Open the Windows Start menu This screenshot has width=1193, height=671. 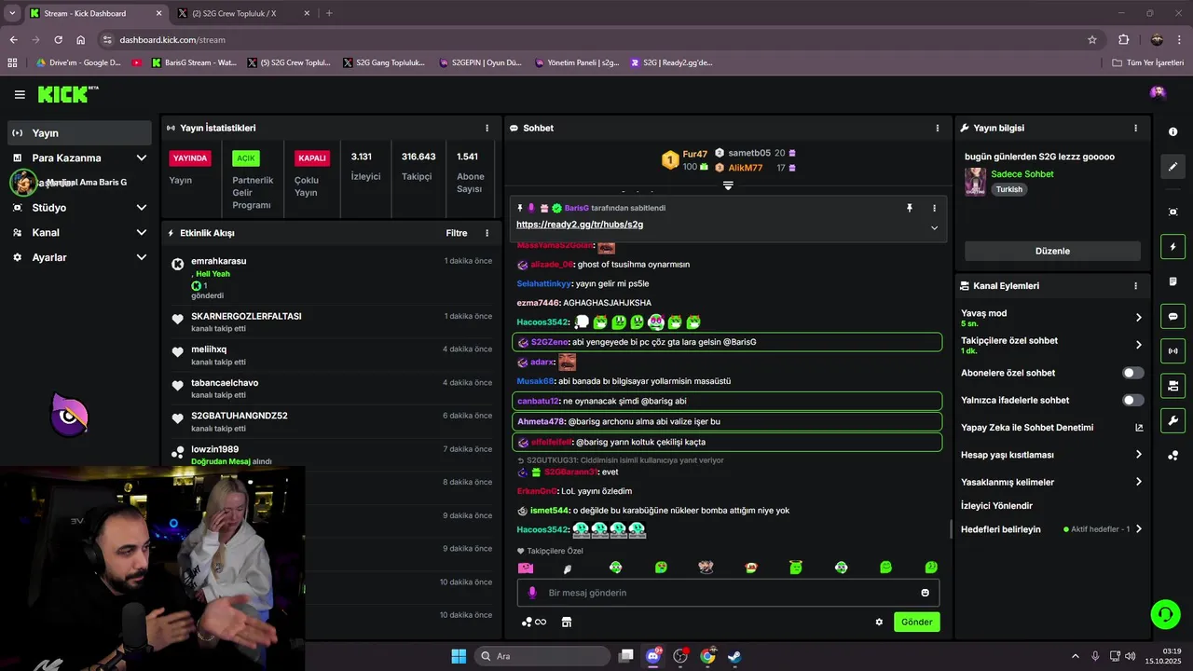[459, 656]
